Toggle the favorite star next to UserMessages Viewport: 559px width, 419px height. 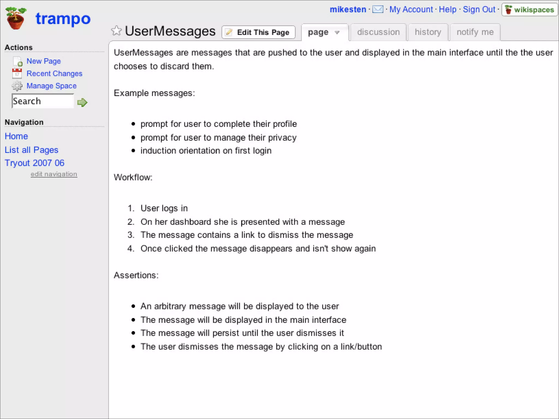(116, 31)
